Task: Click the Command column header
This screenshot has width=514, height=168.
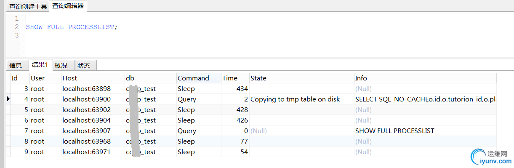Action: tap(199, 78)
